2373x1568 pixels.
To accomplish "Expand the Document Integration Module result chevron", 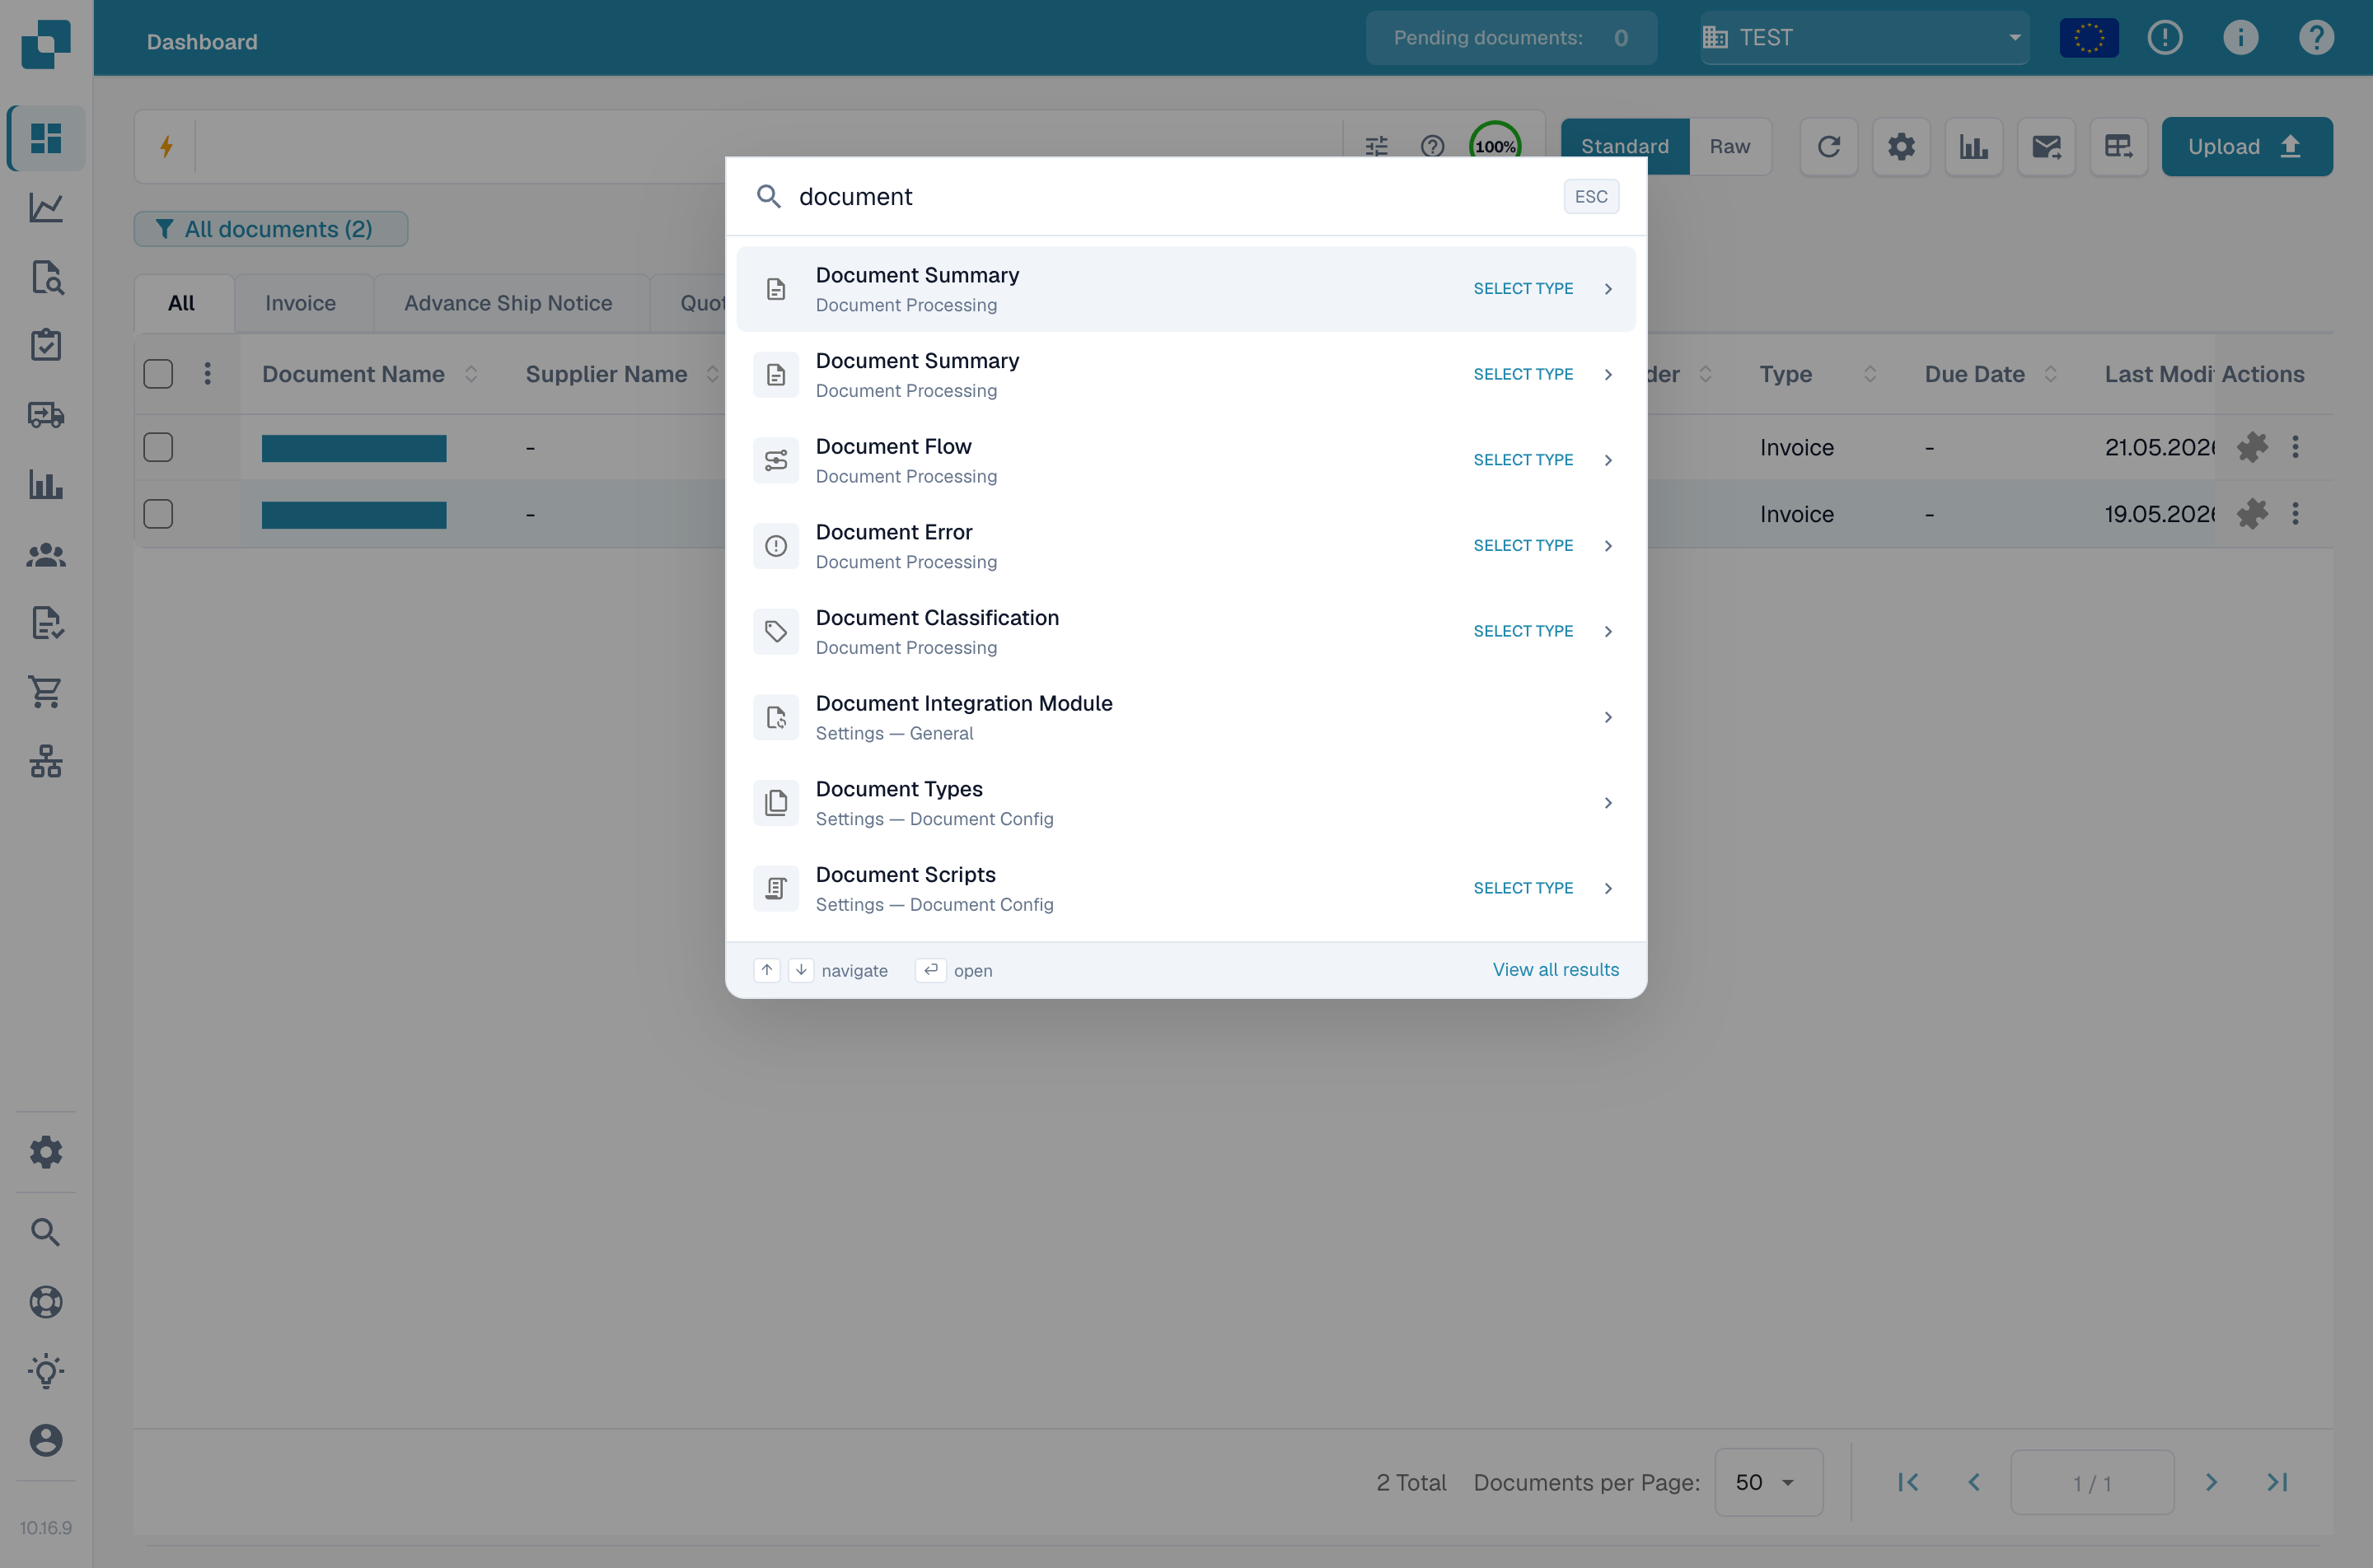I will point(1608,717).
